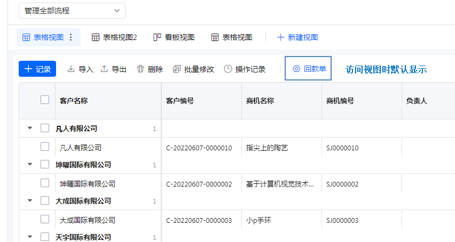Click the 商机名称 column header
This screenshot has width=455, height=242.
260,100
